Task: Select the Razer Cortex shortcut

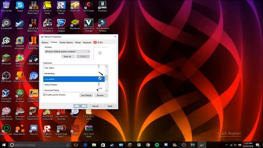Action: coord(6,130)
